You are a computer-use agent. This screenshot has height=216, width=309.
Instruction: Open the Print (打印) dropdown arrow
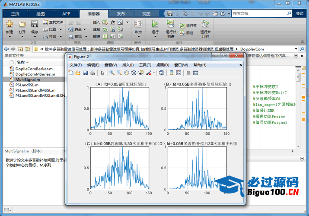click(61, 36)
